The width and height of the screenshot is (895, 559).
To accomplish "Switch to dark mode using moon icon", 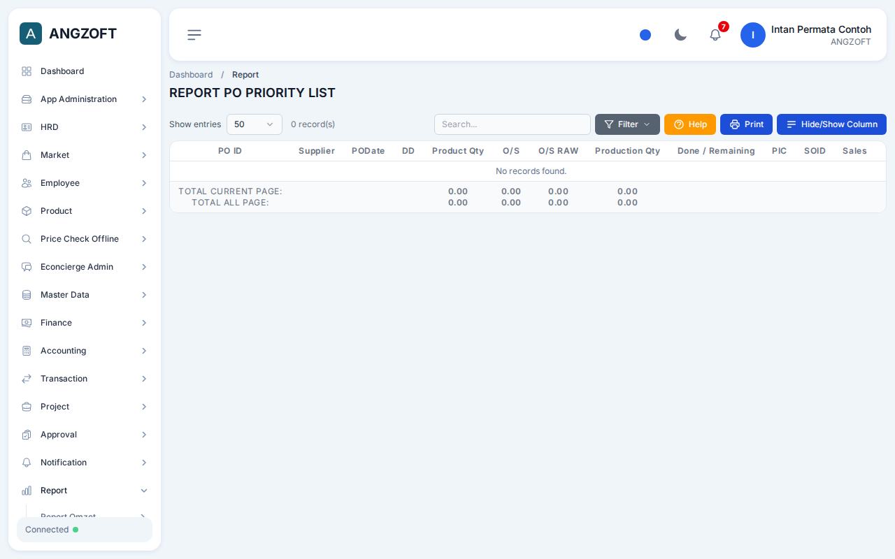I will point(680,35).
